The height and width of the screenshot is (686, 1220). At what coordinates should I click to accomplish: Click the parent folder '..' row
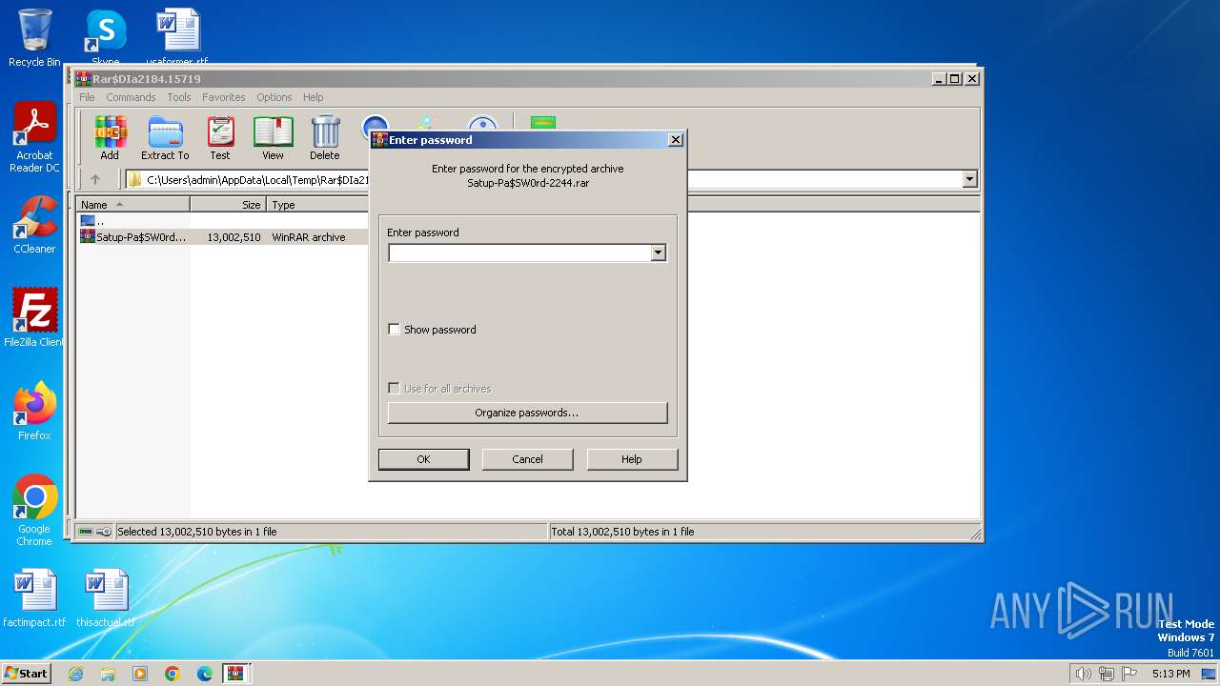pyautogui.click(x=92, y=221)
